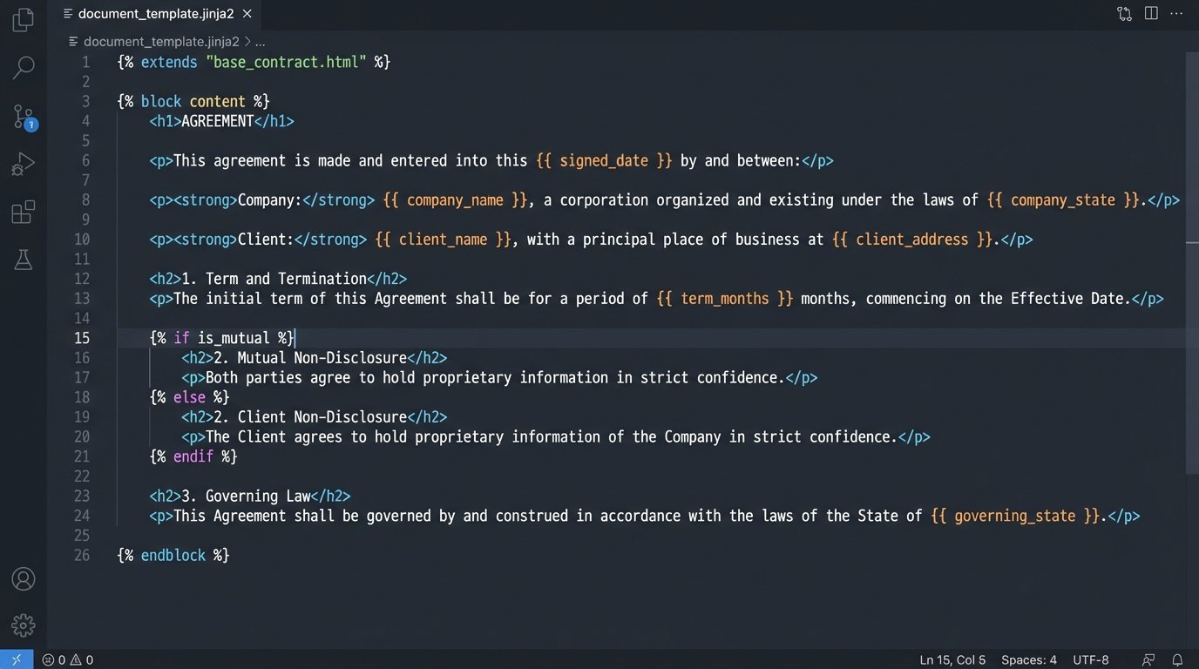1199x669 pixels.
Task: Open Source Control showing one pending change
Action: (23, 116)
